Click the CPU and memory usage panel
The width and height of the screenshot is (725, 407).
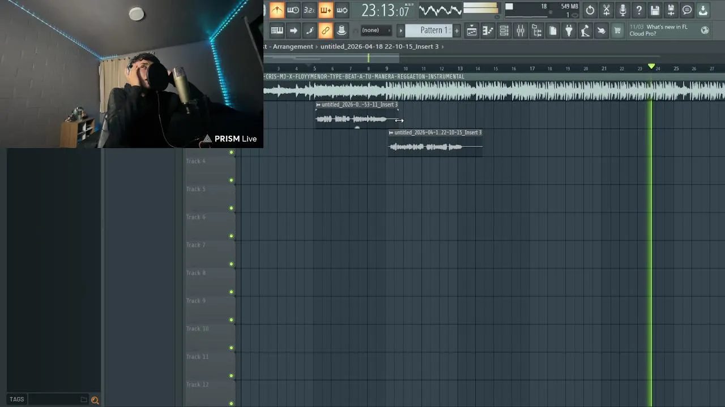pyautogui.click(x=541, y=10)
